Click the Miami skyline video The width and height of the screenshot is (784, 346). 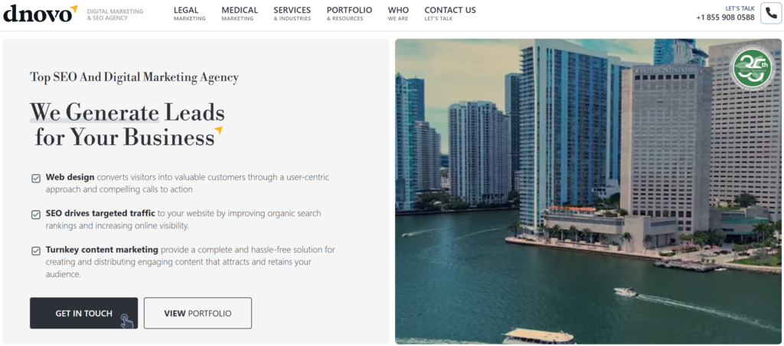click(x=588, y=192)
